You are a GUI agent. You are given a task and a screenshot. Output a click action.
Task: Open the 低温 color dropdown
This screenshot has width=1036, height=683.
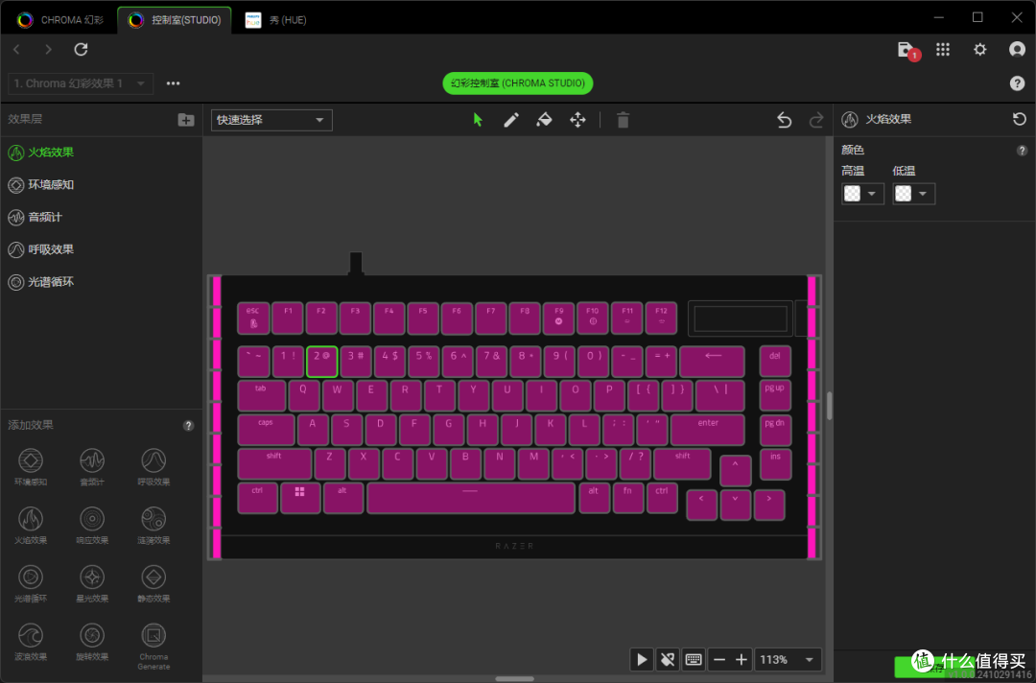[x=923, y=194]
